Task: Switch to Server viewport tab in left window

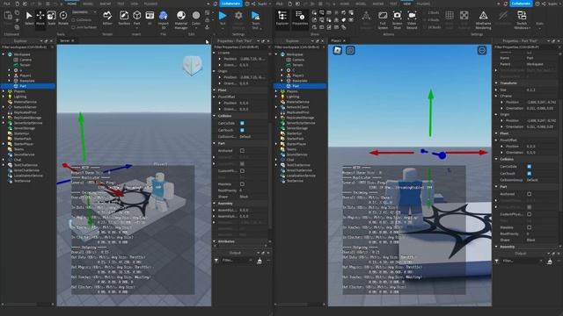Action: 67,41
